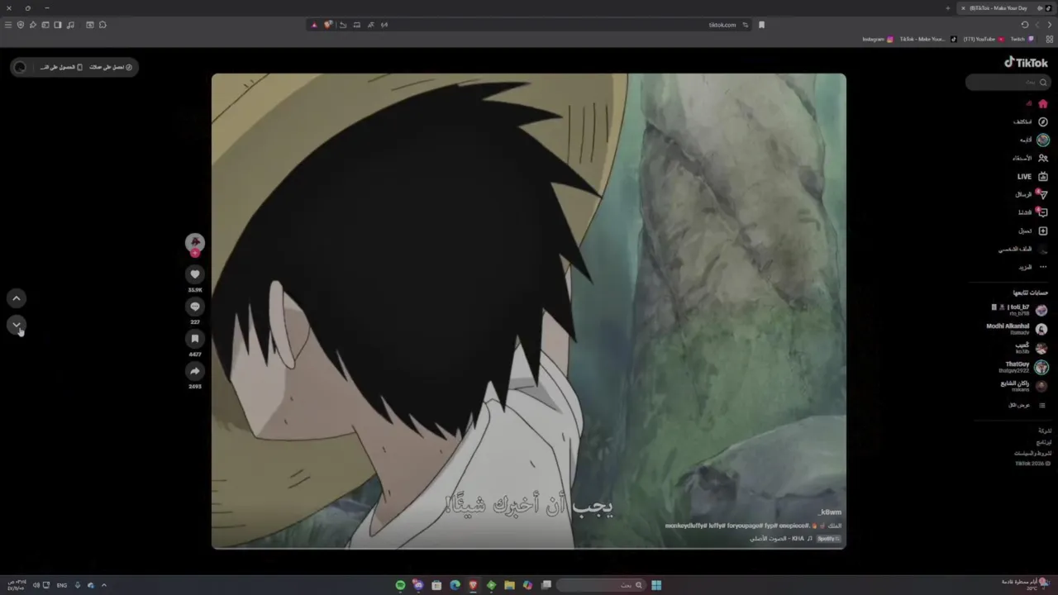Image resolution: width=1058 pixels, height=595 pixels.
Task: Open Explore with the compass icon
Action: click(x=1043, y=121)
